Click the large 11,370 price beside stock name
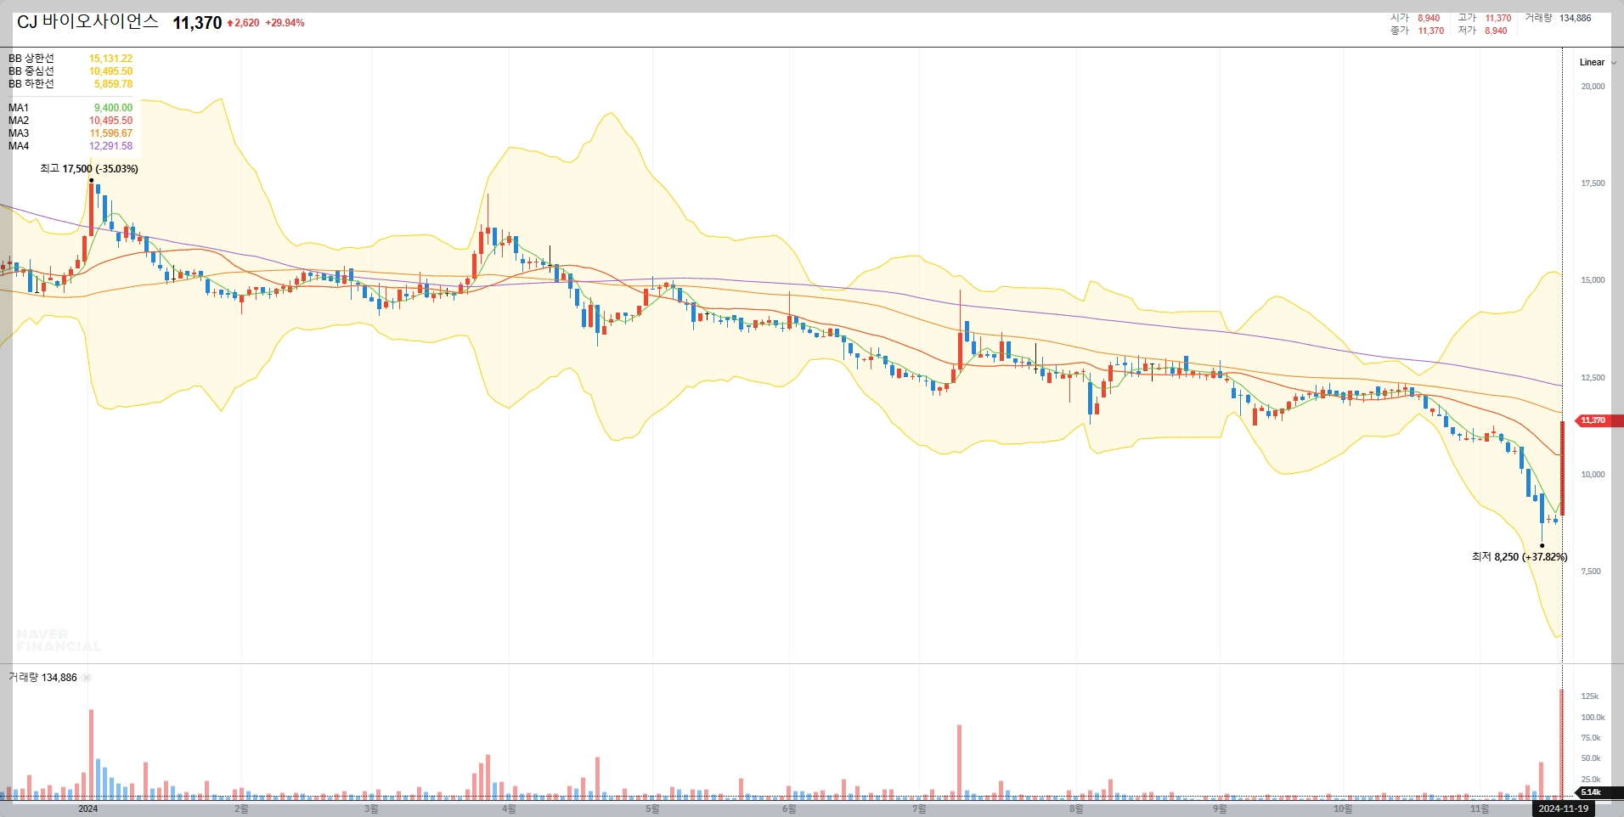 point(197,23)
